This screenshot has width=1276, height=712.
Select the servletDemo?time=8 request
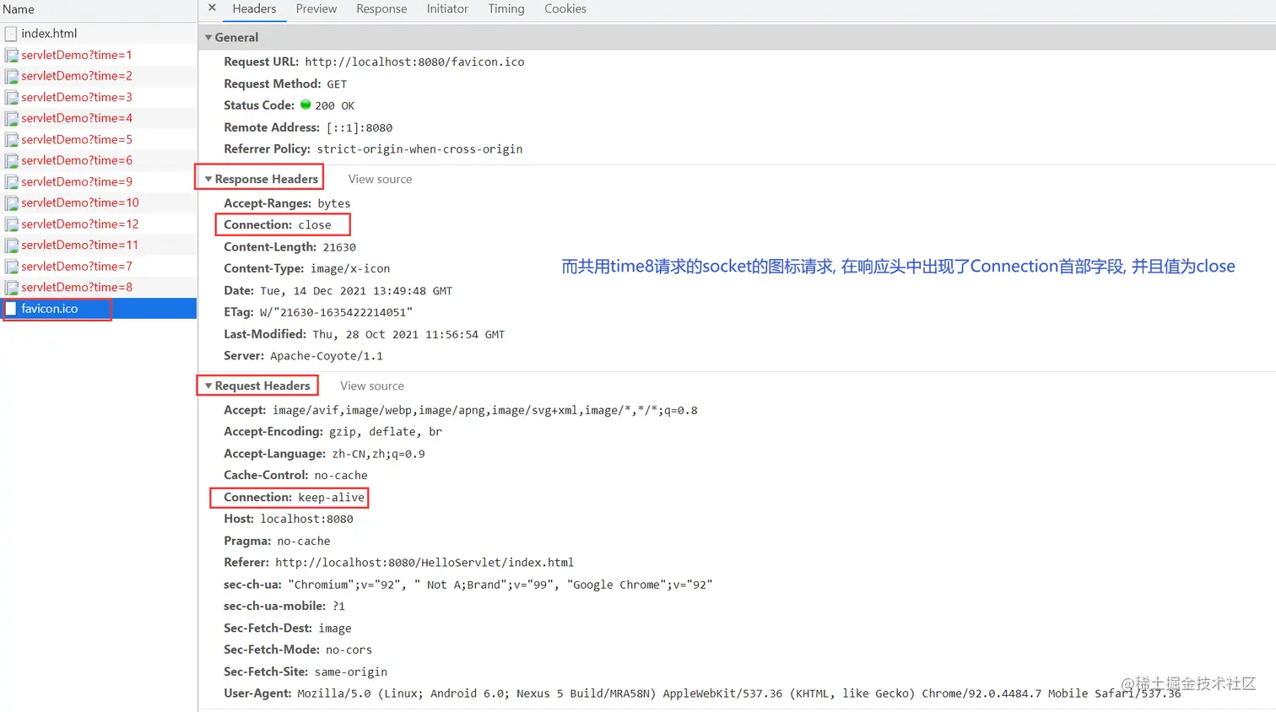pyautogui.click(x=99, y=287)
